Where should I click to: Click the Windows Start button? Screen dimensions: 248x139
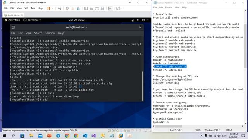tap(4, 136)
